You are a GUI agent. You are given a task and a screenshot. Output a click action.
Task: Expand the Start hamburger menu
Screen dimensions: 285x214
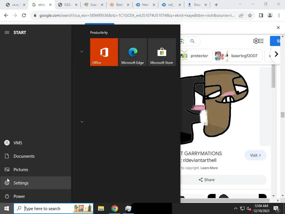[7, 33]
